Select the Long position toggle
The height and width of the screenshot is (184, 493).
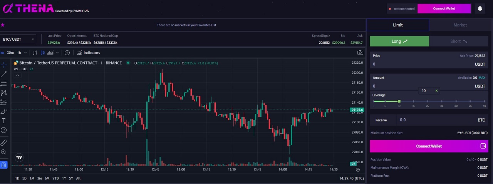[399, 41]
